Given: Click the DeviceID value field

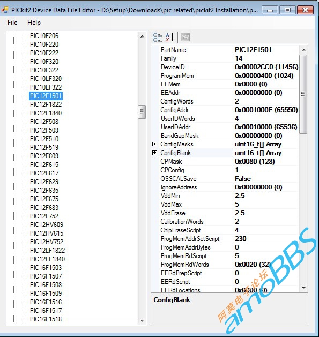Looking at the screenshot, I should click(x=266, y=67).
